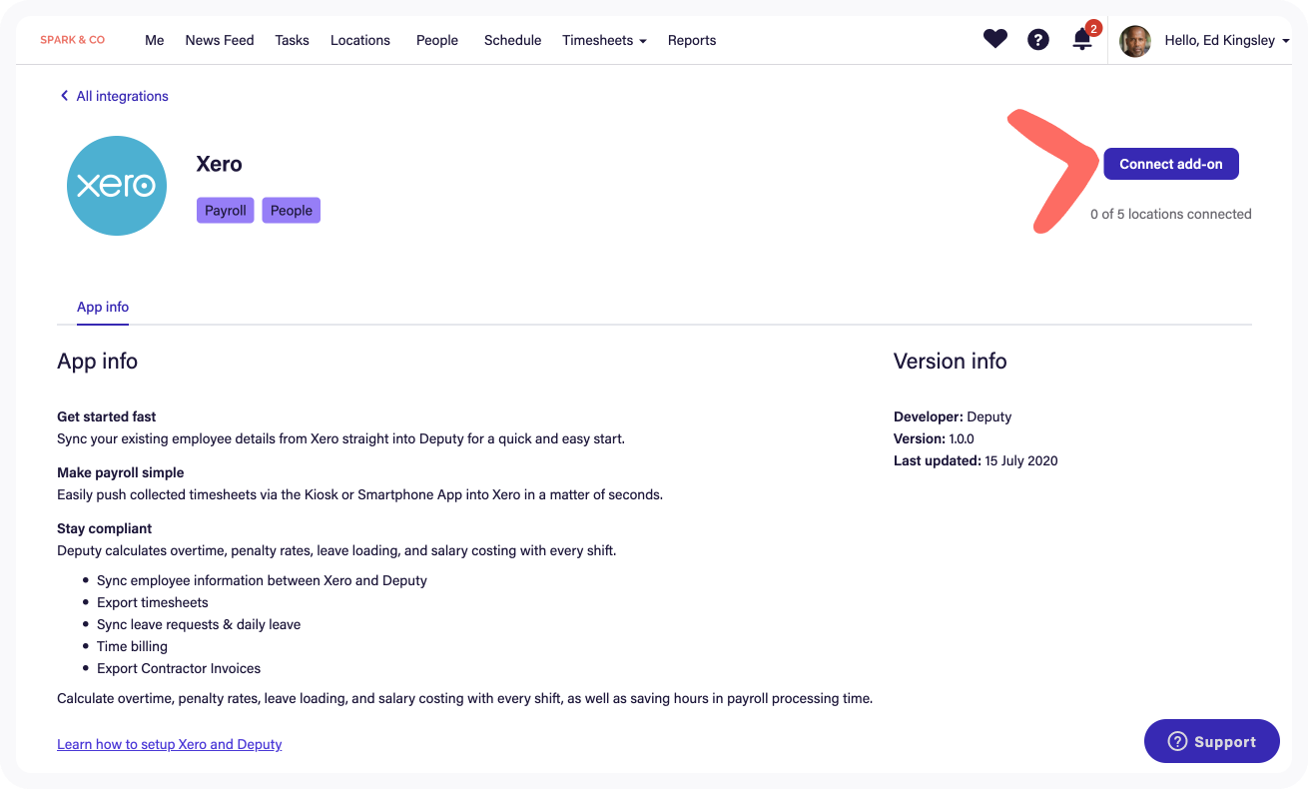This screenshot has height=789, width=1308.
Task: Open Ed Kingsley's profile picture
Action: pyautogui.click(x=1134, y=41)
